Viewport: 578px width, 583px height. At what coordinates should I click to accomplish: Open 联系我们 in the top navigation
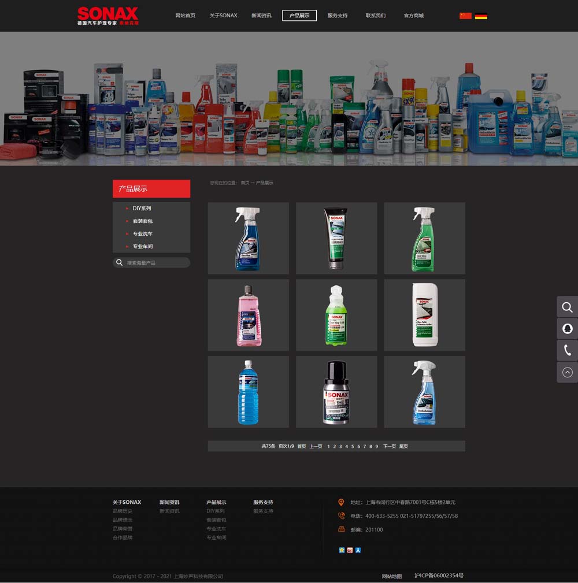(375, 16)
